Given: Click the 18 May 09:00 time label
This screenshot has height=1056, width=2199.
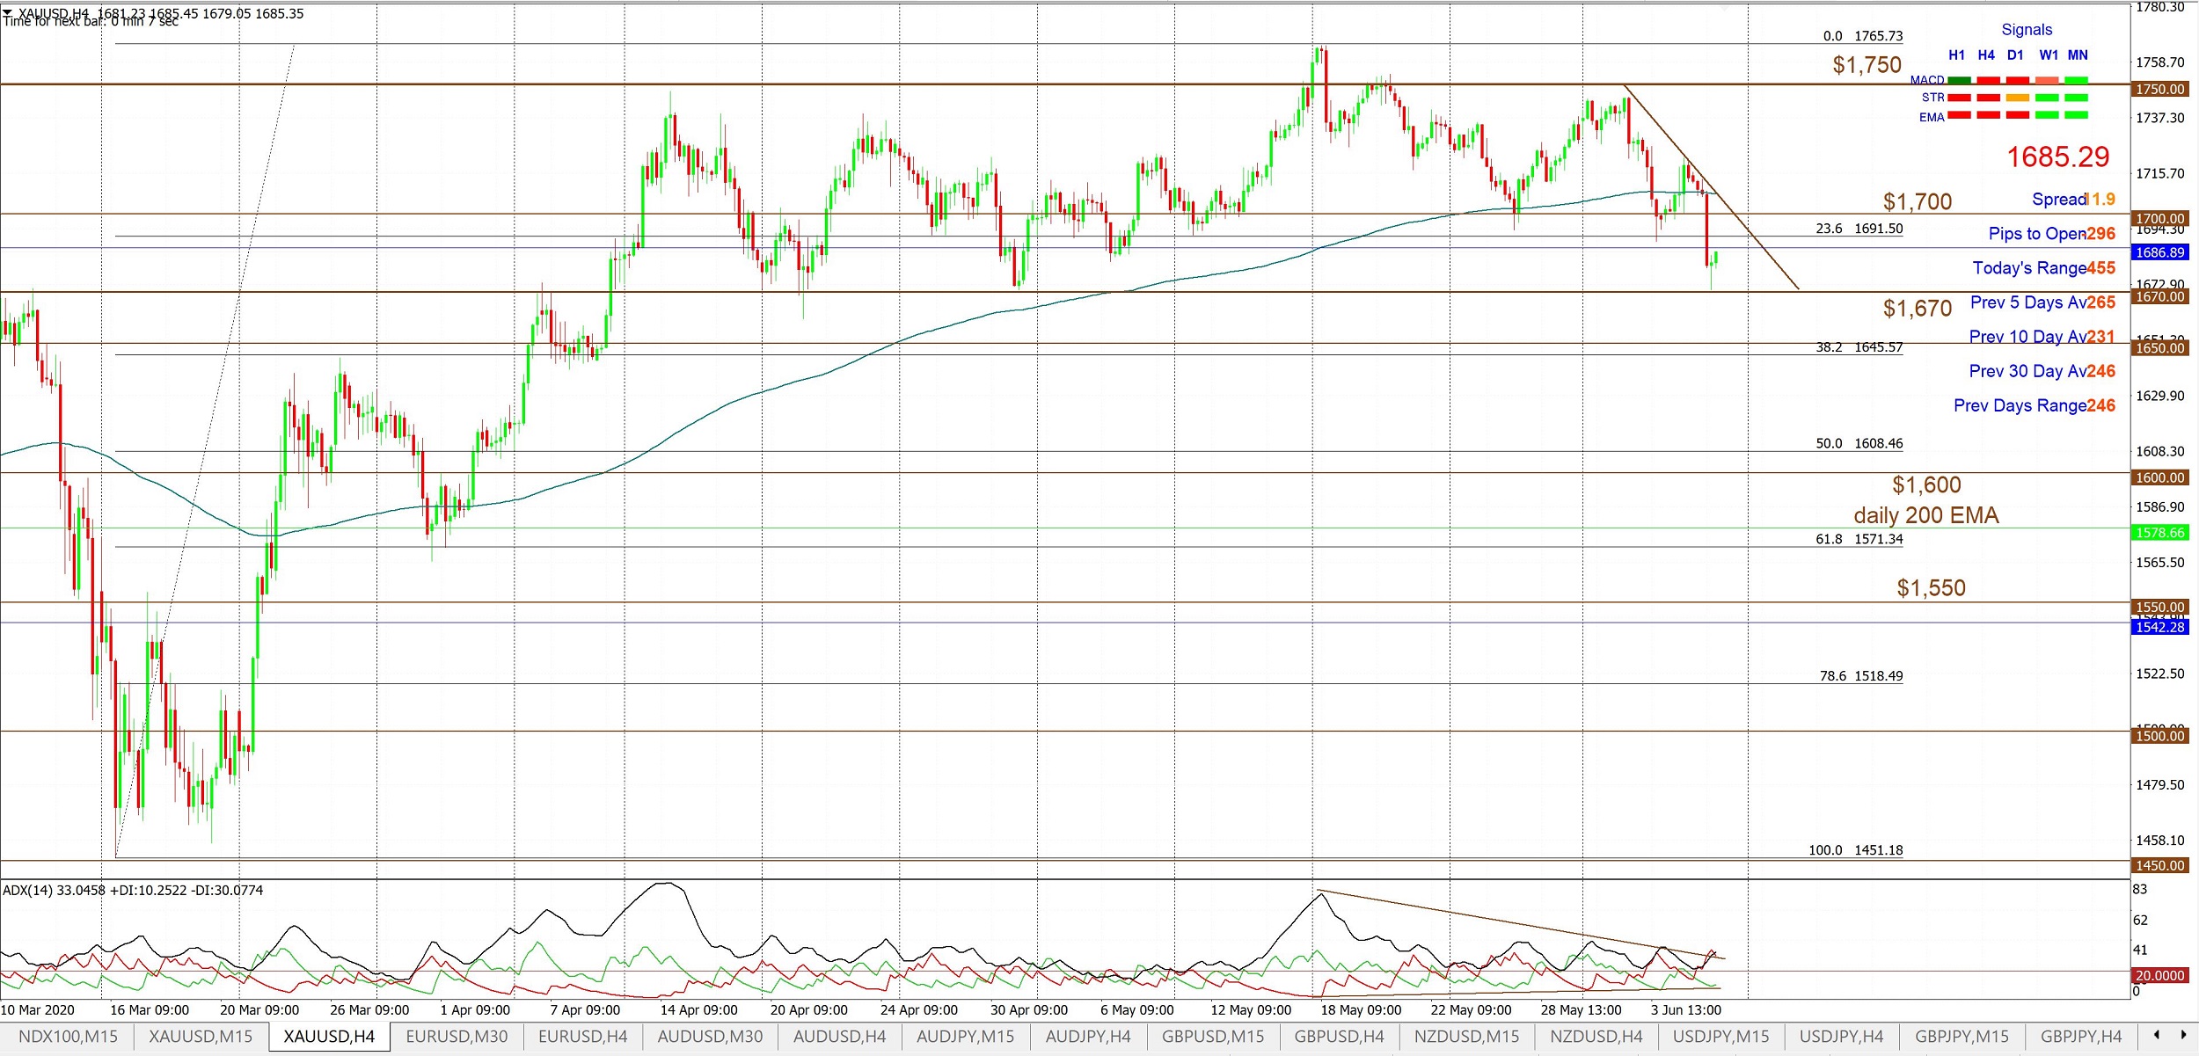Looking at the screenshot, I should pyautogui.click(x=1361, y=1010).
